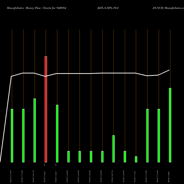Click the green bar just before the red bar

click(35, 130)
